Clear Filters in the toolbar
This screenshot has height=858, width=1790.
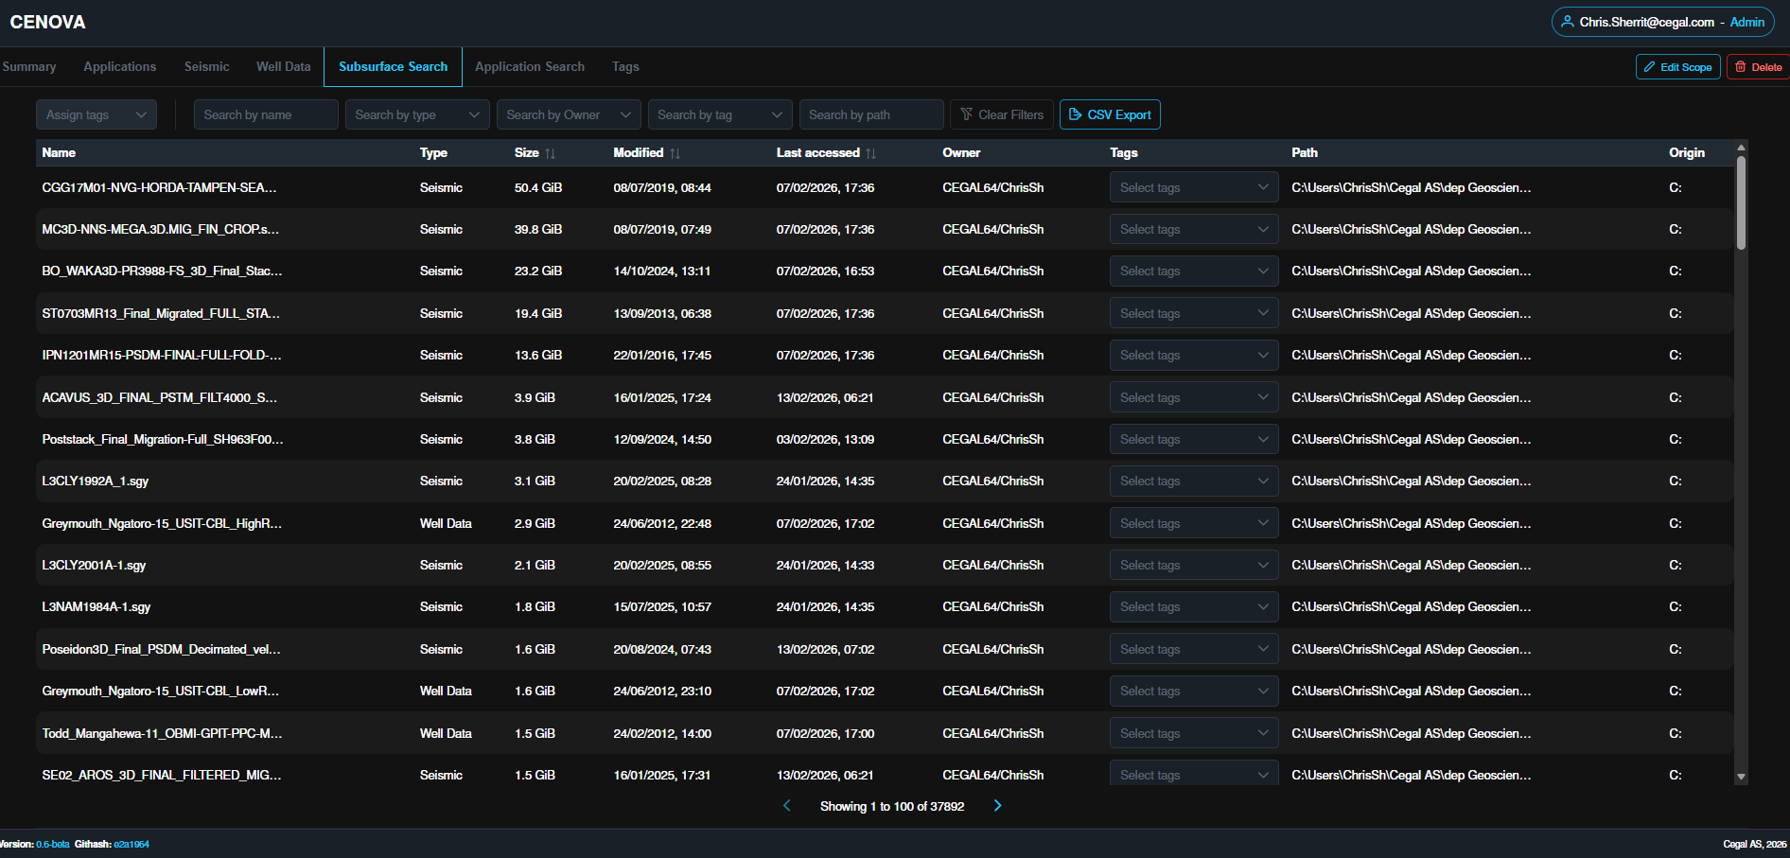[x=1002, y=114]
